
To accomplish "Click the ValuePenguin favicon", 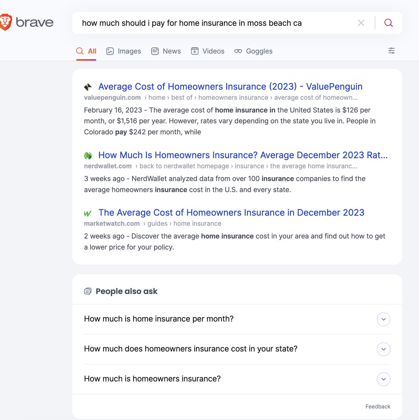I will pyautogui.click(x=88, y=87).
